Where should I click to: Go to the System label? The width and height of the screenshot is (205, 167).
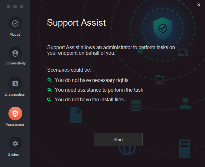(x=14, y=154)
